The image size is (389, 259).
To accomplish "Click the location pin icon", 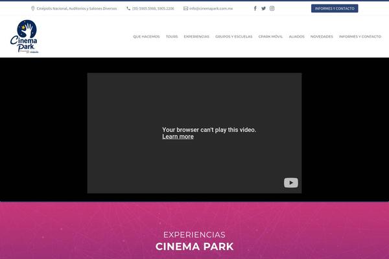I will pos(33,8).
